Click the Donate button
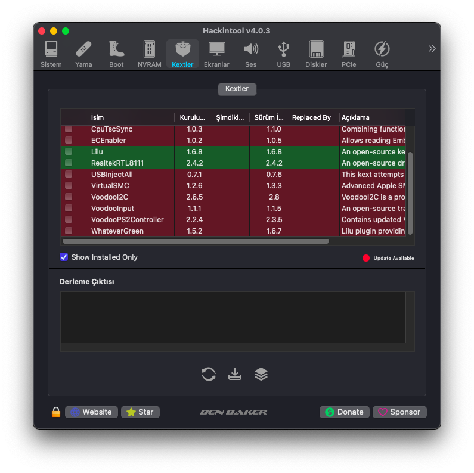Image resolution: width=474 pixels, height=473 pixels. click(345, 412)
